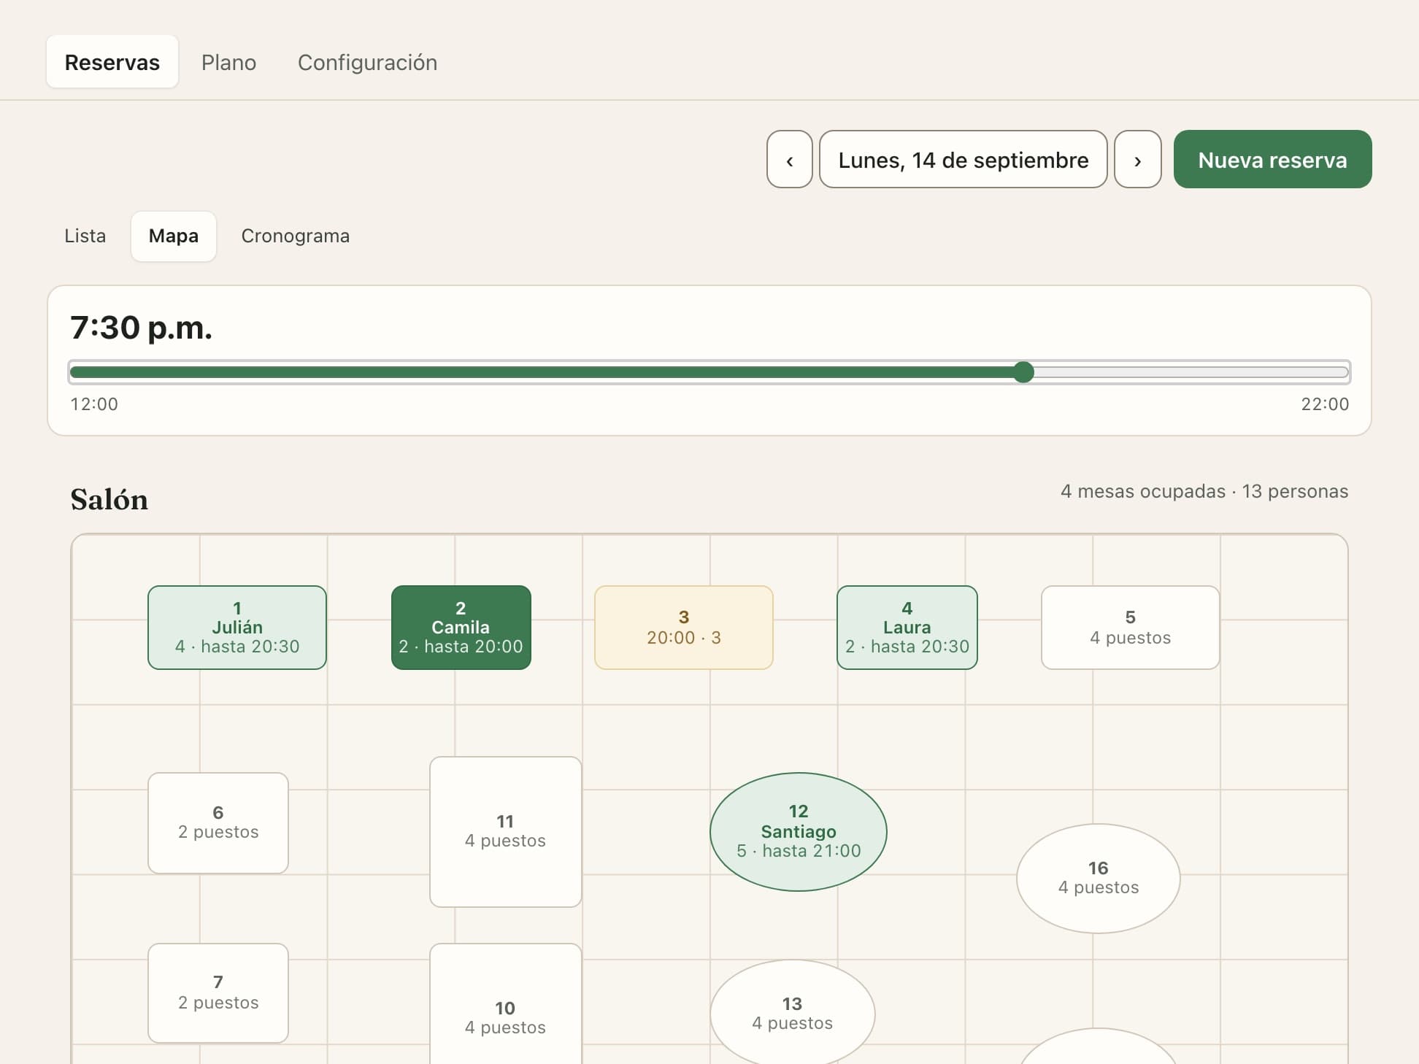Click the 22:00 slider end label
Viewport: 1419px width, 1064px height.
[1325, 404]
